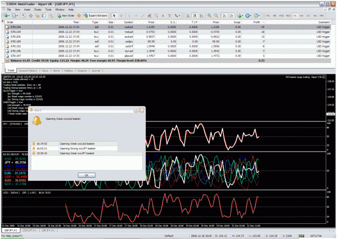Set timeframe to M30
Viewport: 337px width, 239px height.
click(x=288, y=16)
